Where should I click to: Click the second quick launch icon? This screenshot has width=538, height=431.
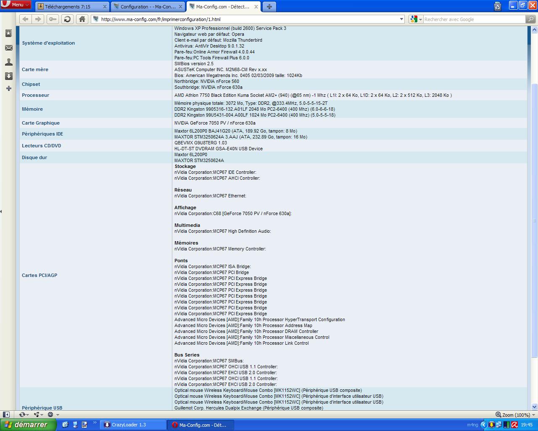[75, 425]
